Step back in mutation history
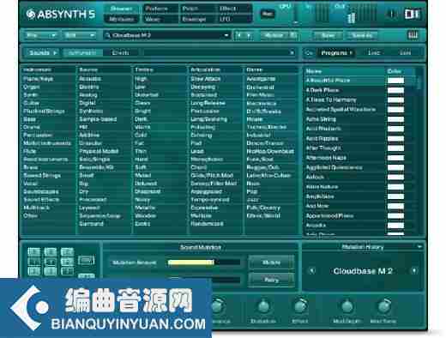The width and height of the screenshot is (446, 338). tap(311, 270)
